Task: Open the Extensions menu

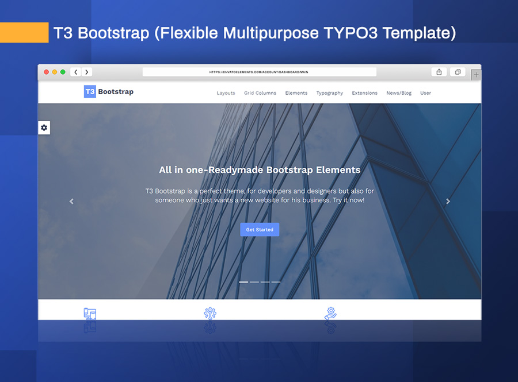Action: [365, 93]
